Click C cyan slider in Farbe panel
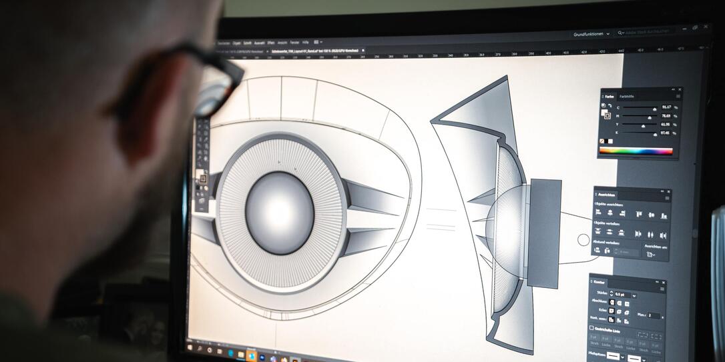Screen dimensions: 725x362 (x=640, y=108)
